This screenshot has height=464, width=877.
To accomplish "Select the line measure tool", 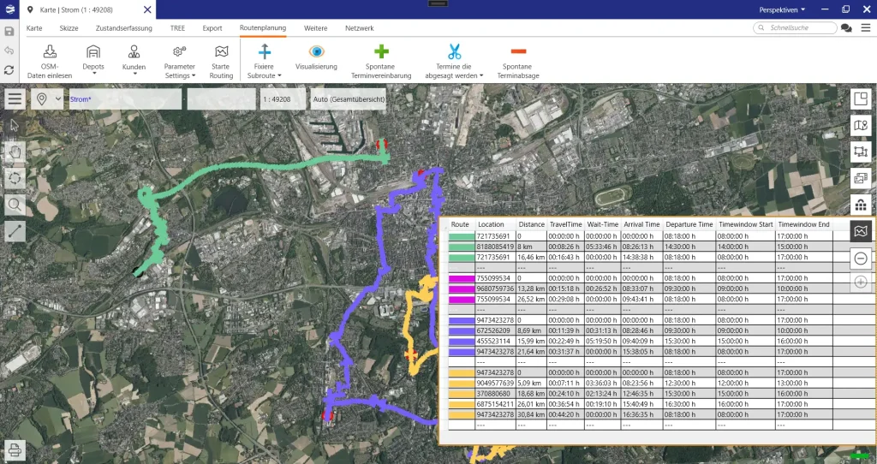I will click(15, 231).
